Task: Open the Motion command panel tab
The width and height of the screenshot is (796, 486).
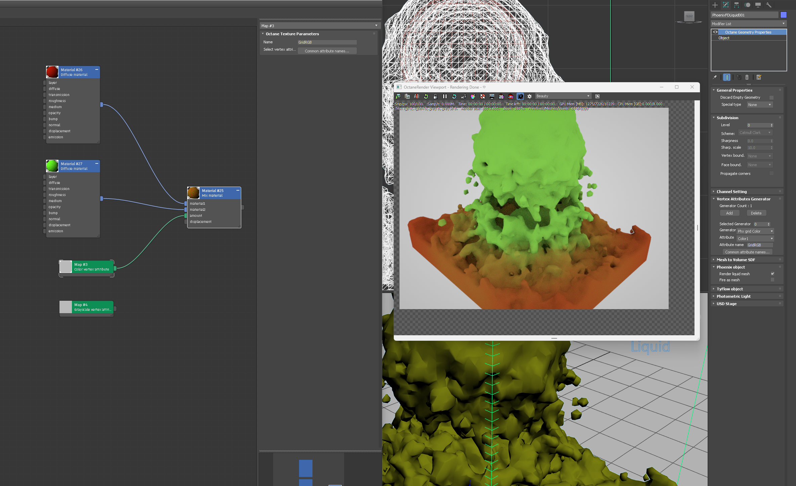Action: click(747, 5)
